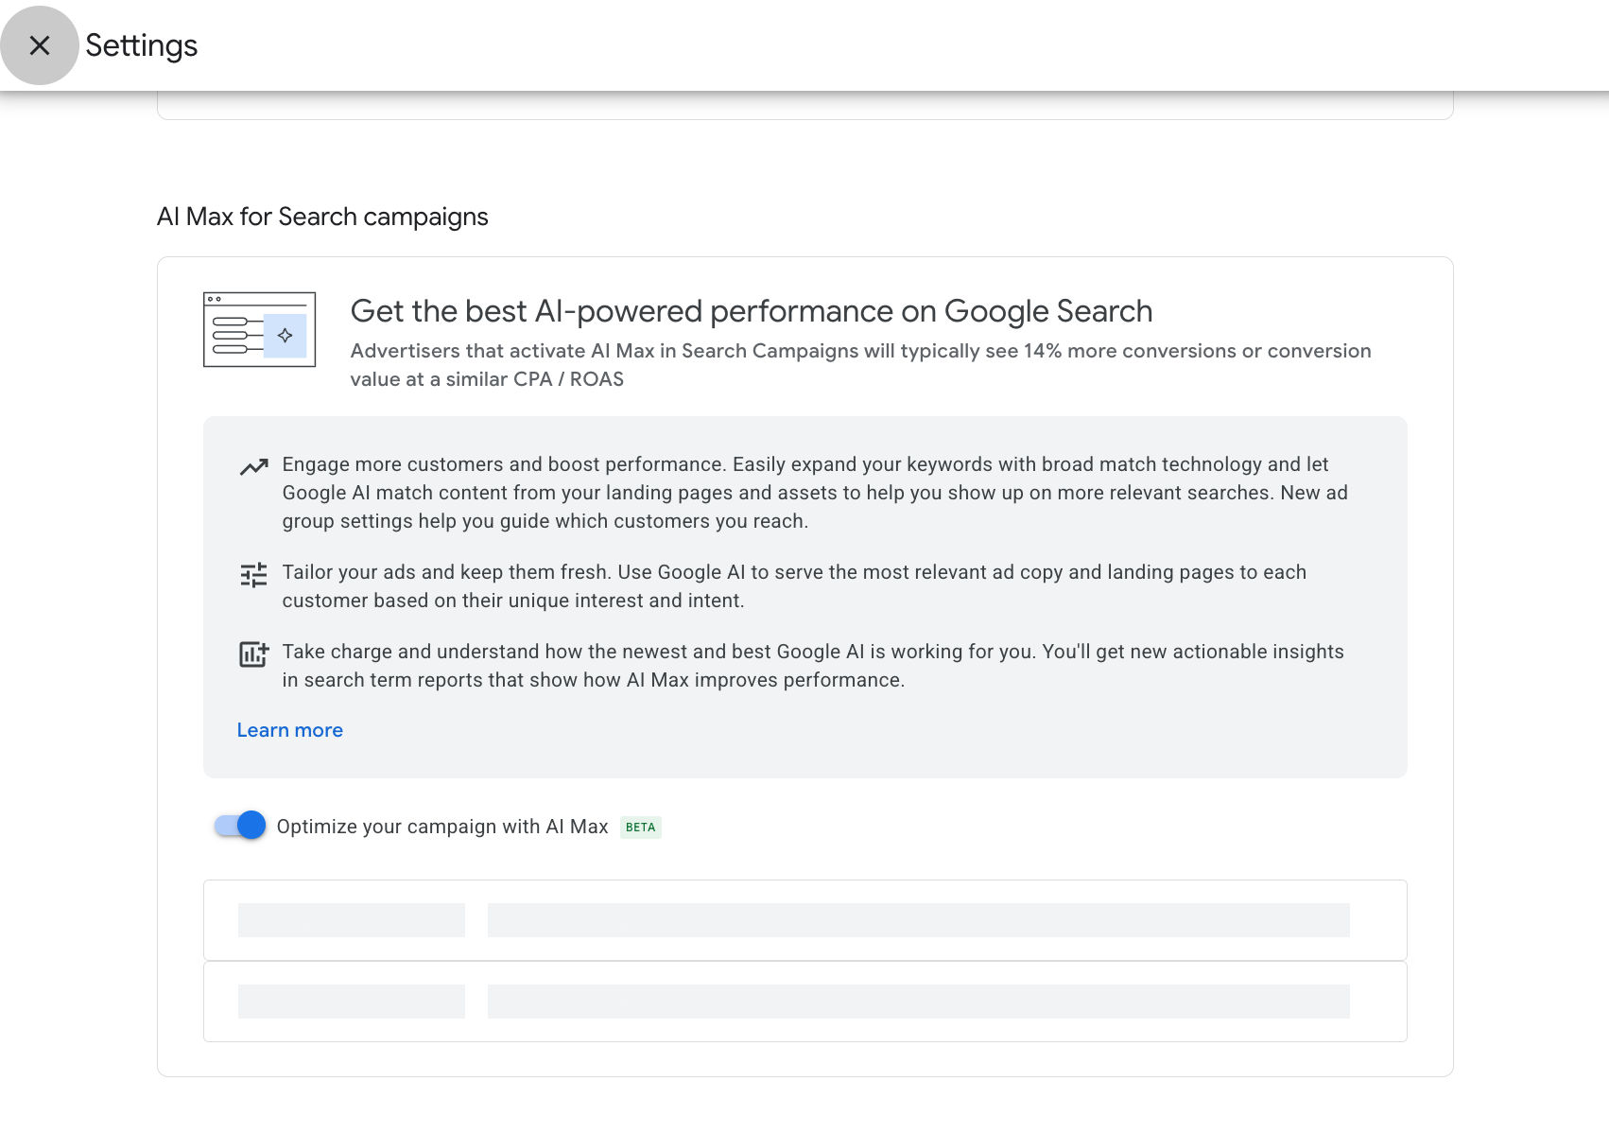1609x1133 pixels.
Task: Disable the Optimize with AI Max switch
Action: [240, 826]
